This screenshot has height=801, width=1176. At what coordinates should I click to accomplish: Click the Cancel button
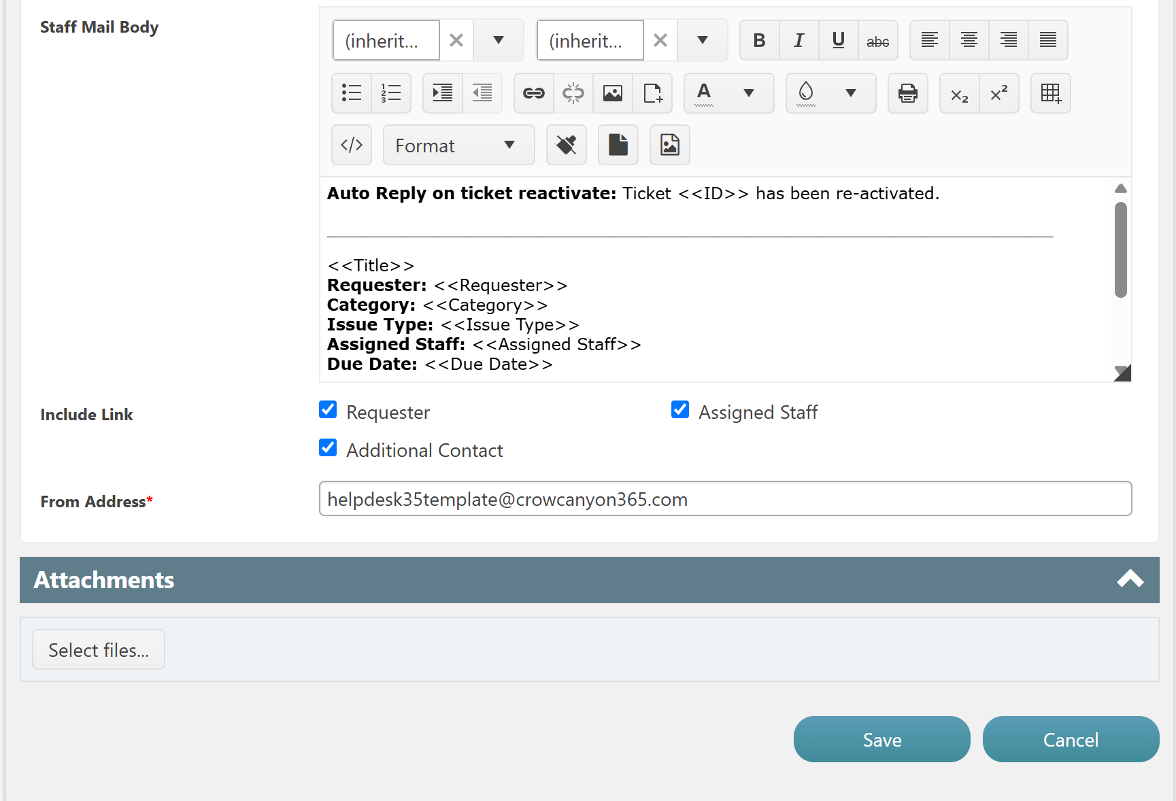point(1071,739)
